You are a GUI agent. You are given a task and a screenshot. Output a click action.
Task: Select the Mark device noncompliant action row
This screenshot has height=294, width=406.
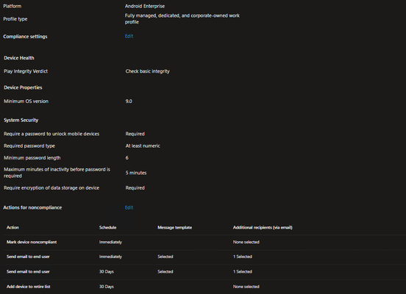pos(204,243)
